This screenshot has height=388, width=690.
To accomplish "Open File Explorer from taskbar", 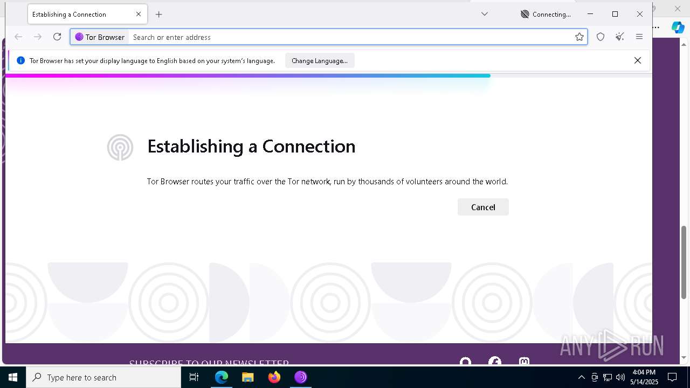I will (247, 377).
